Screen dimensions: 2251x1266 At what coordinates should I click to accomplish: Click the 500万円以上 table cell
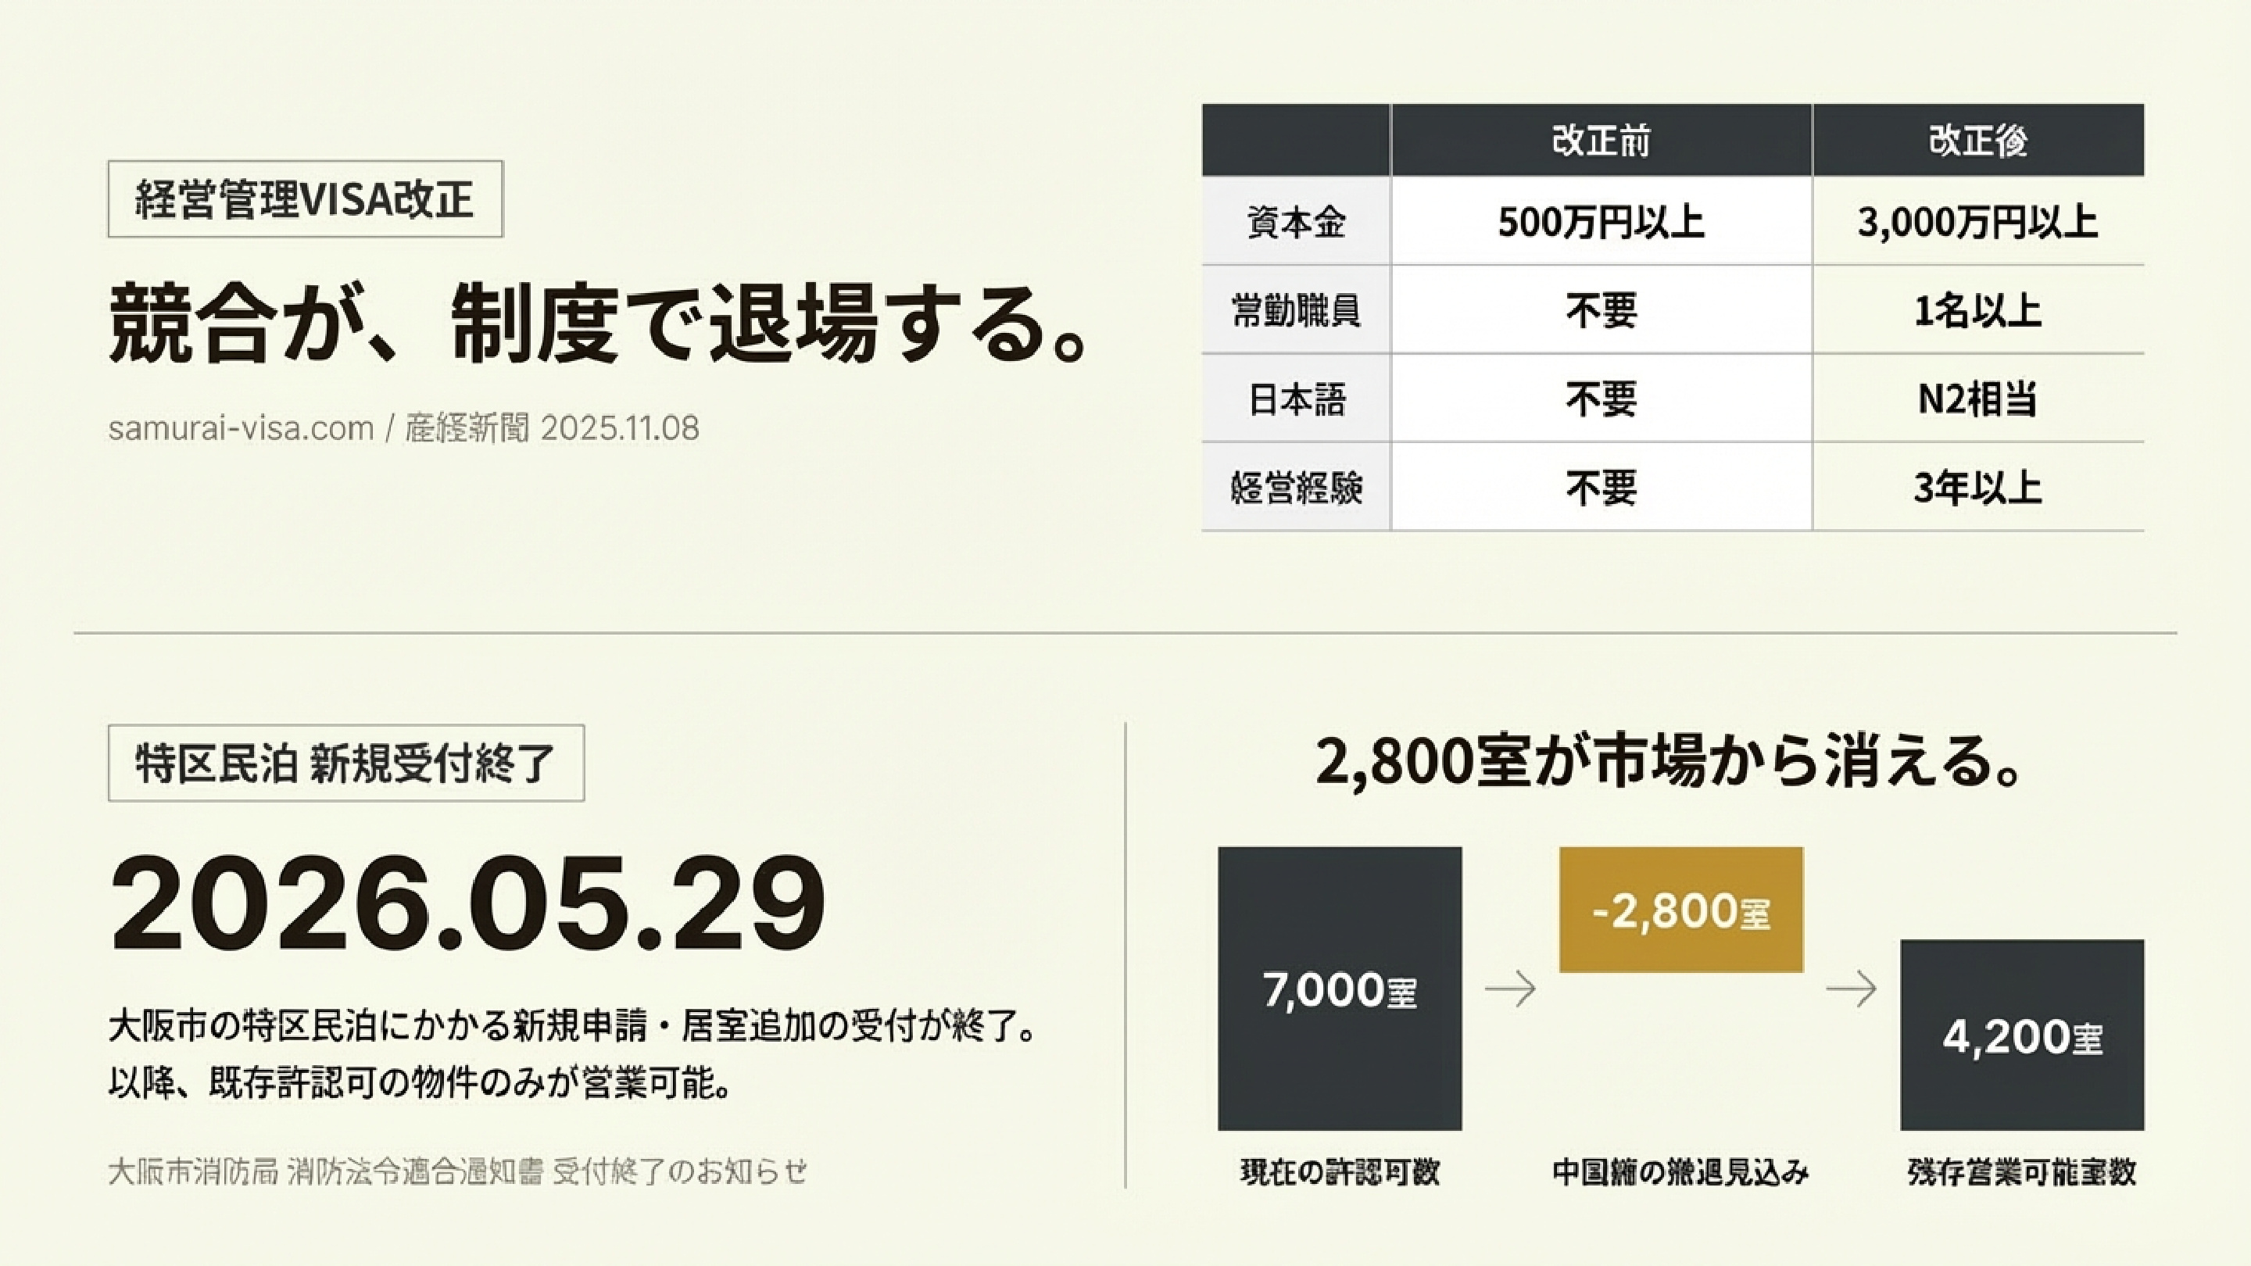tap(1601, 222)
